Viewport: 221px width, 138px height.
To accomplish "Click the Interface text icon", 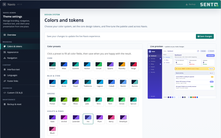I will tap(5, 70).
